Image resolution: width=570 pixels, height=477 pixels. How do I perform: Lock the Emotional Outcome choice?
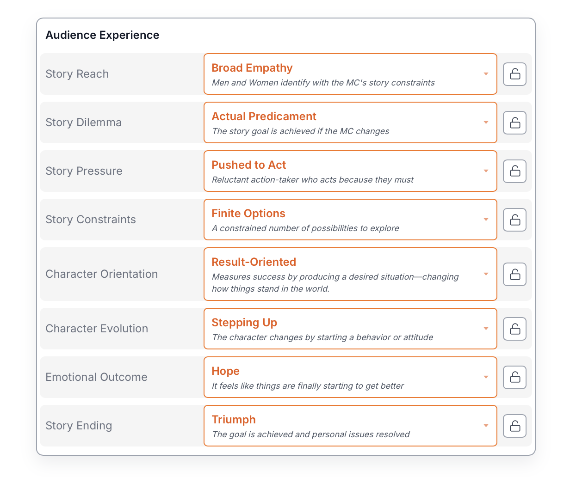point(514,377)
